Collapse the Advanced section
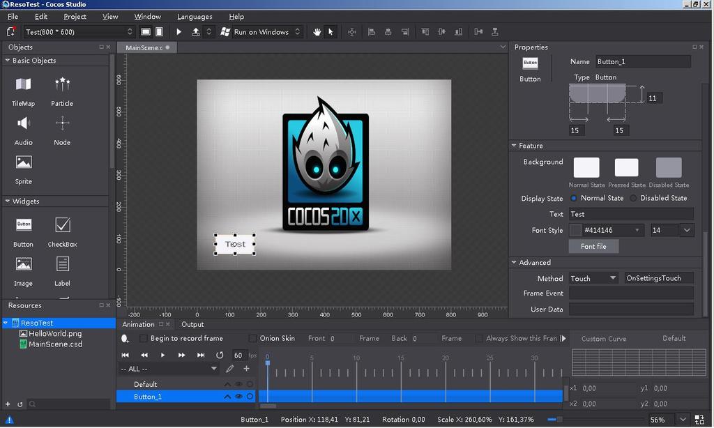 pos(514,262)
